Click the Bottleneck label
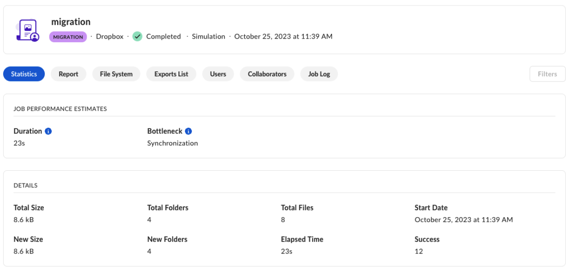Screen dimensions: 569x270 pos(165,131)
